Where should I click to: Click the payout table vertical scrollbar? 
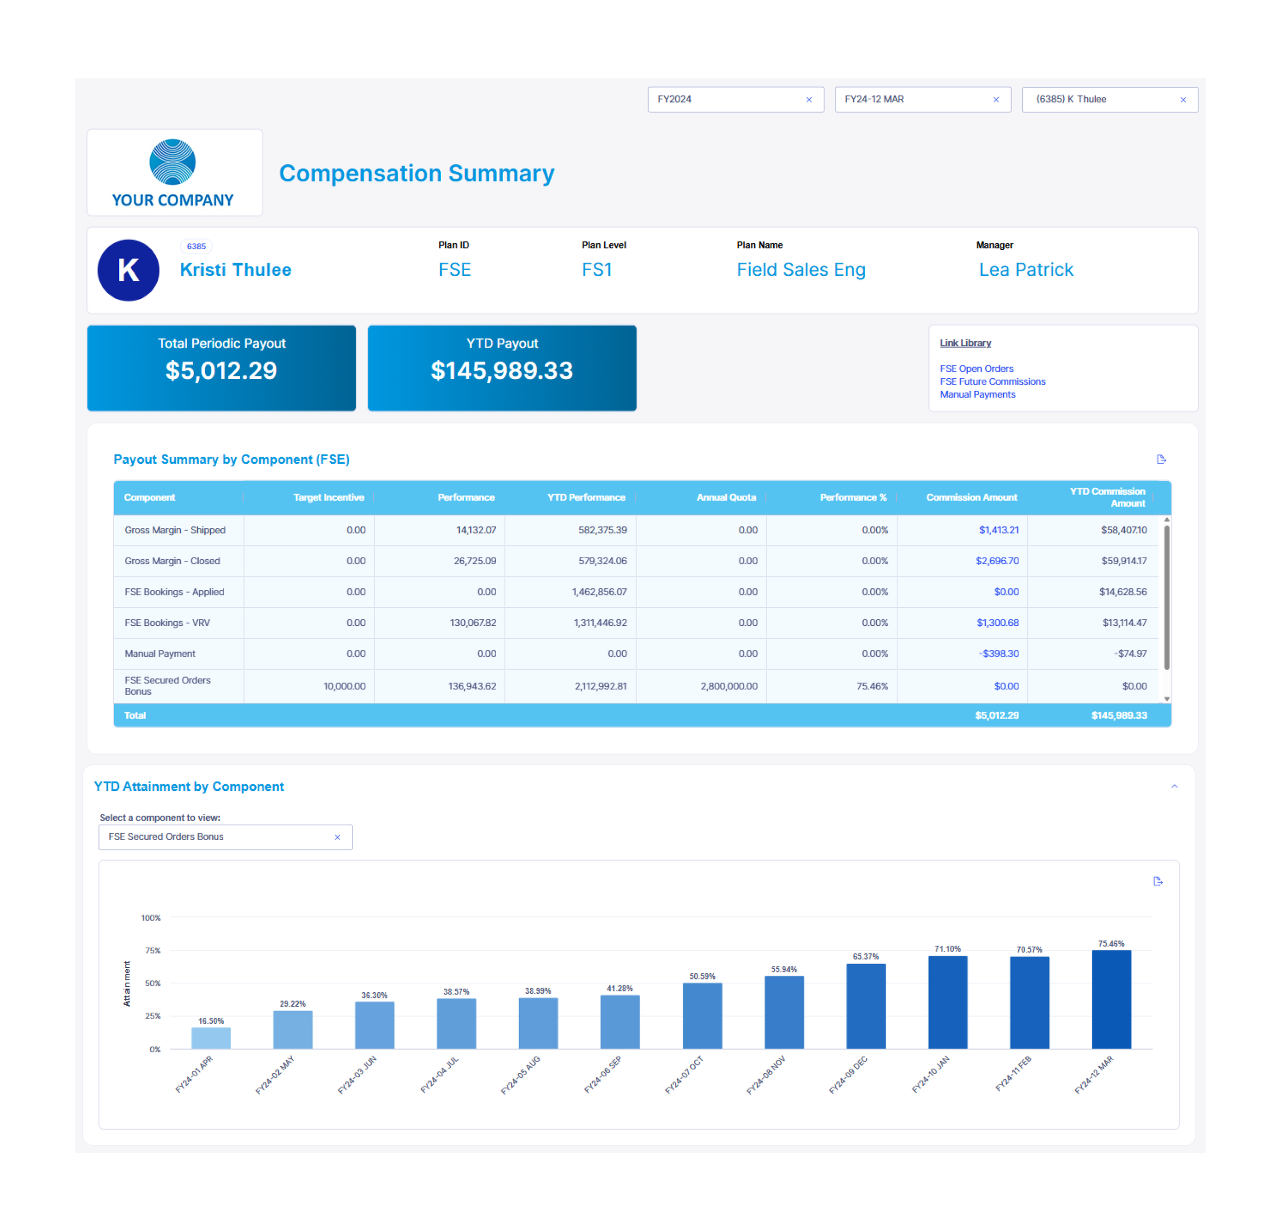coord(1166,598)
